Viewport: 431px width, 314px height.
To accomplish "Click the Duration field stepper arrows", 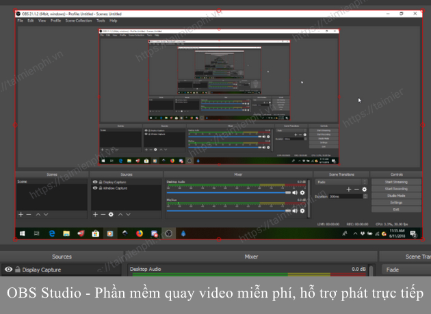I will tap(365, 196).
